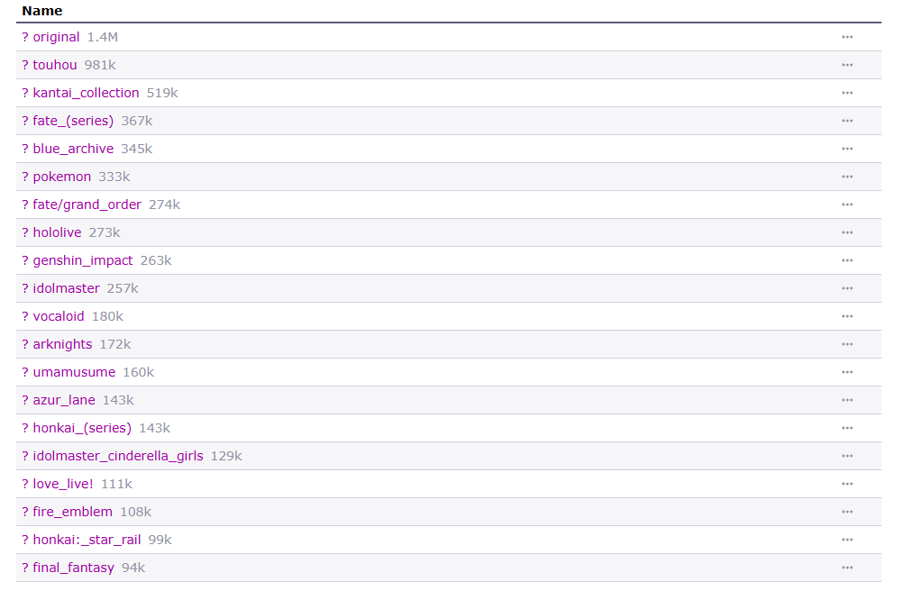Click the 519k post count next to kantai_collection

click(x=162, y=93)
